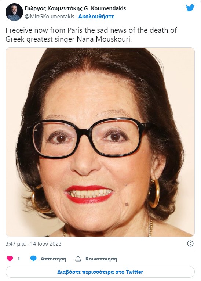Click the Απάντηση reply label
201x281 pixels.
(x=53, y=259)
